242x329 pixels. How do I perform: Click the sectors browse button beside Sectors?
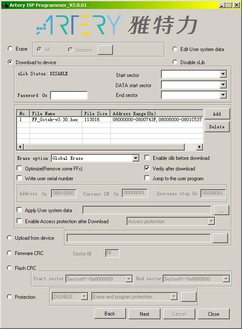tap(105, 50)
